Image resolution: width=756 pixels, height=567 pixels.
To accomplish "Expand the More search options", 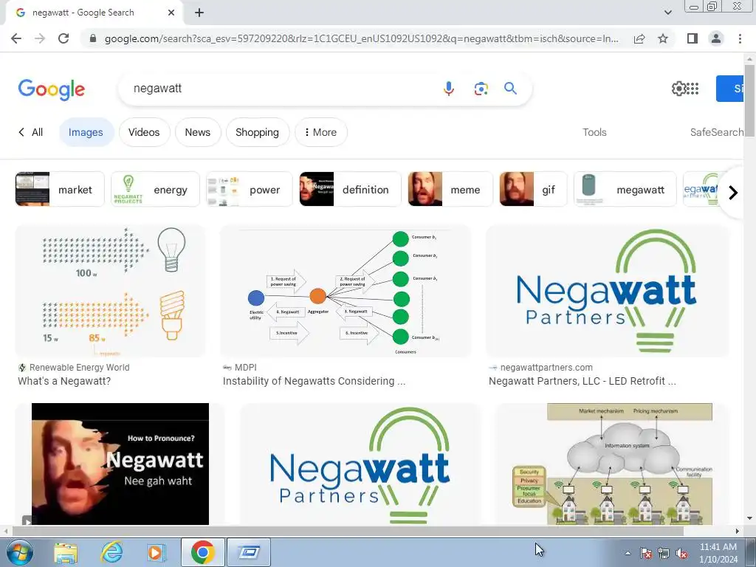I will pyautogui.click(x=320, y=132).
